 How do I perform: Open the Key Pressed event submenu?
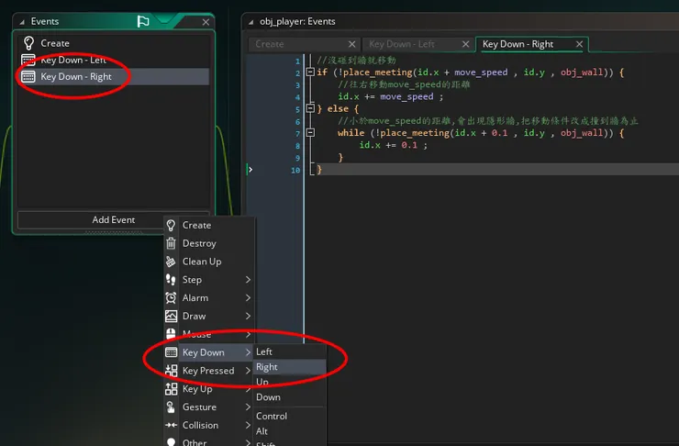tap(209, 371)
